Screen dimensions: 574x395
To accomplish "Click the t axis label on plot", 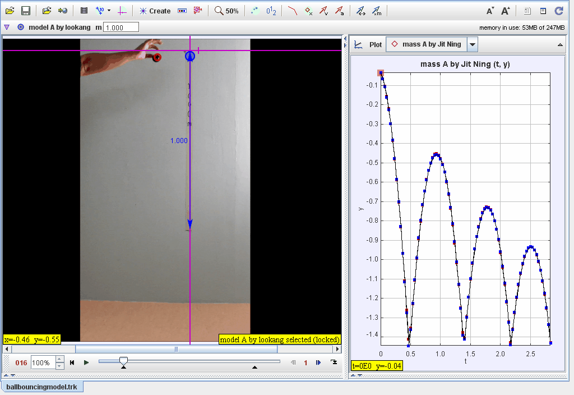I will [x=465, y=361].
